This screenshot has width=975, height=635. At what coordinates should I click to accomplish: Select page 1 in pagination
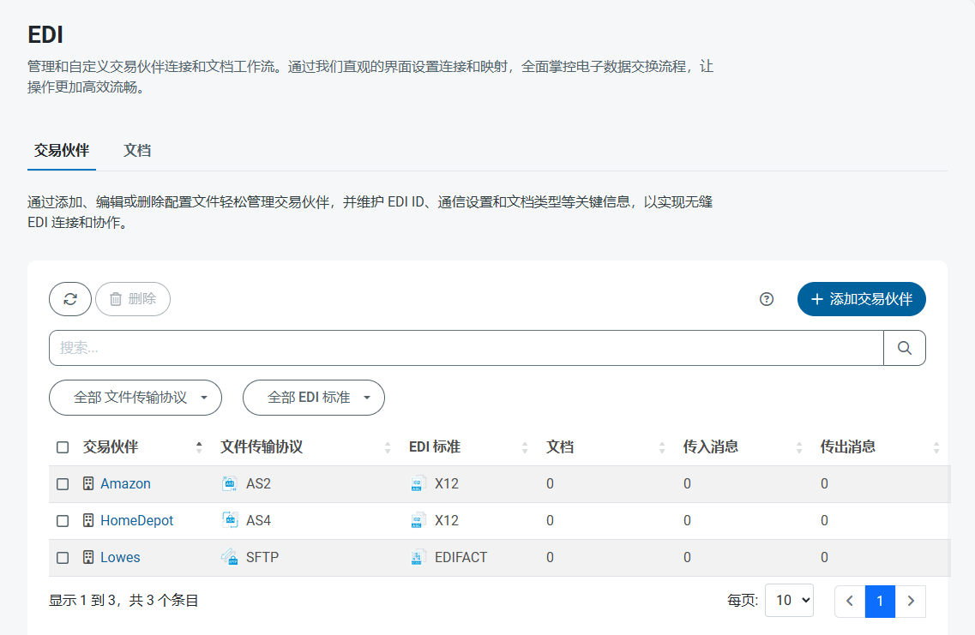[880, 601]
